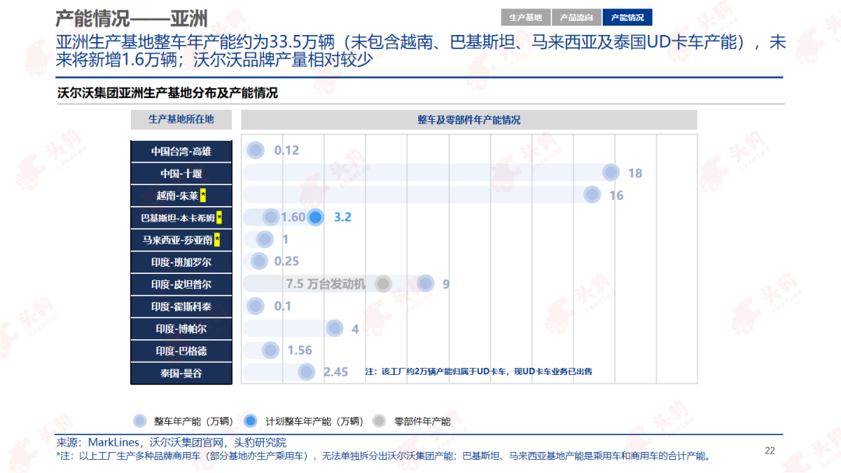This screenshot has height=473, width=841.
Task: Select the 印度-博帕尔 row label
Action: point(181,329)
